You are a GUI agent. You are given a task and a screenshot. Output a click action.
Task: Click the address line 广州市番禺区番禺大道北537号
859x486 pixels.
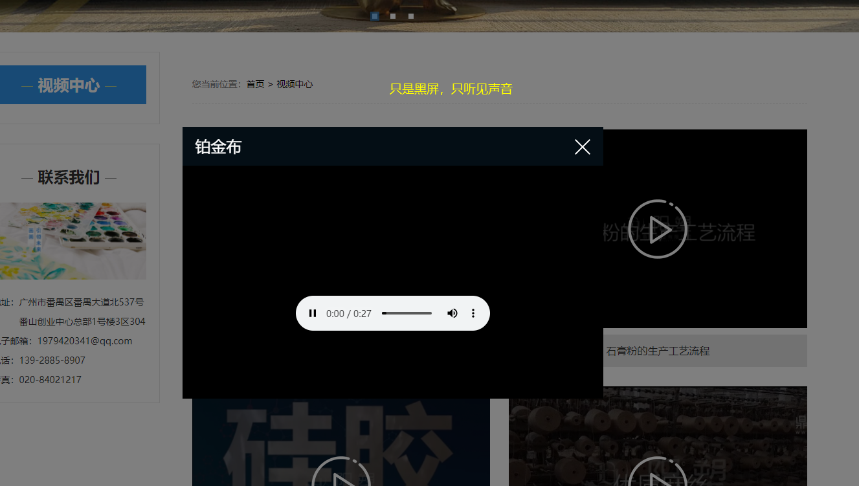[82, 302]
